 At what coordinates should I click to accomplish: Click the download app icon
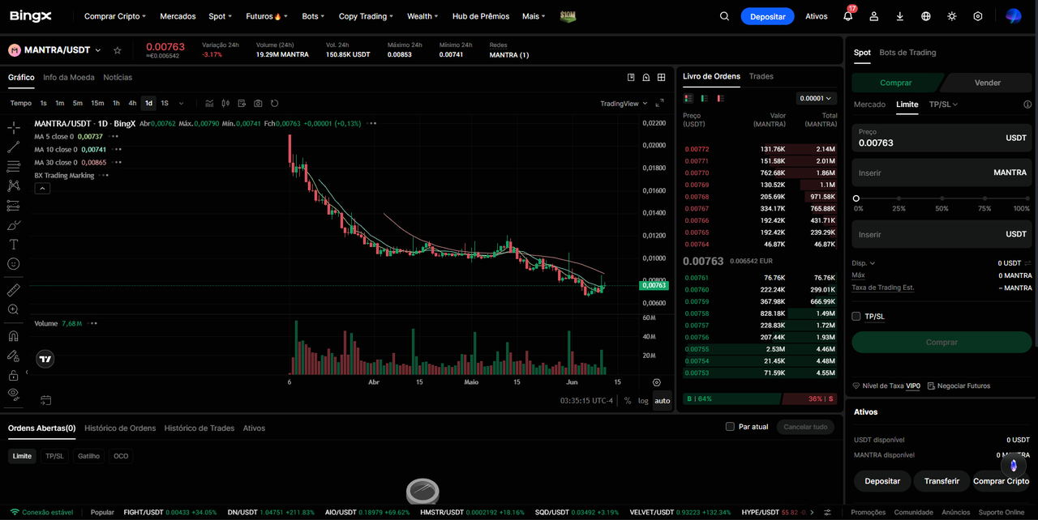point(899,16)
